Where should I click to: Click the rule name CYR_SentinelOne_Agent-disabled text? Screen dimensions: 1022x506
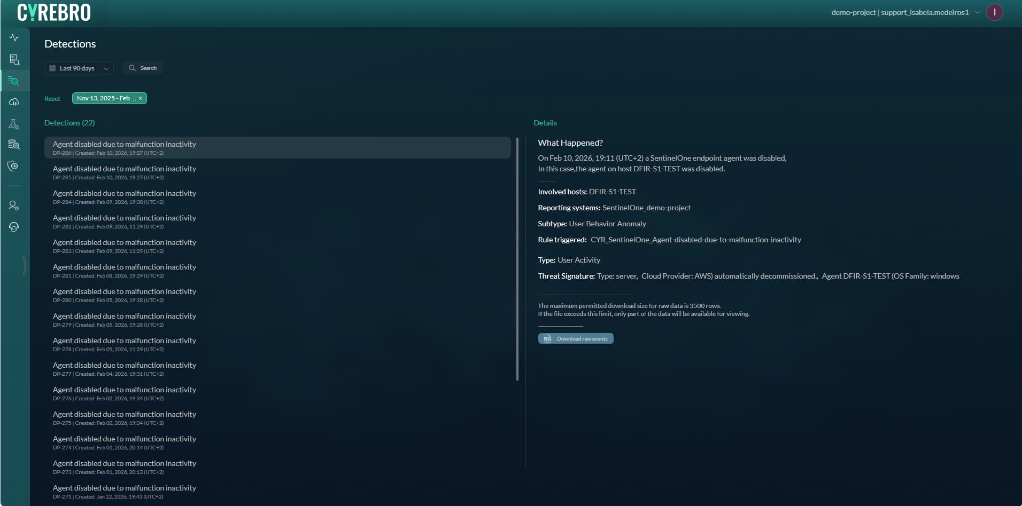pos(696,240)
